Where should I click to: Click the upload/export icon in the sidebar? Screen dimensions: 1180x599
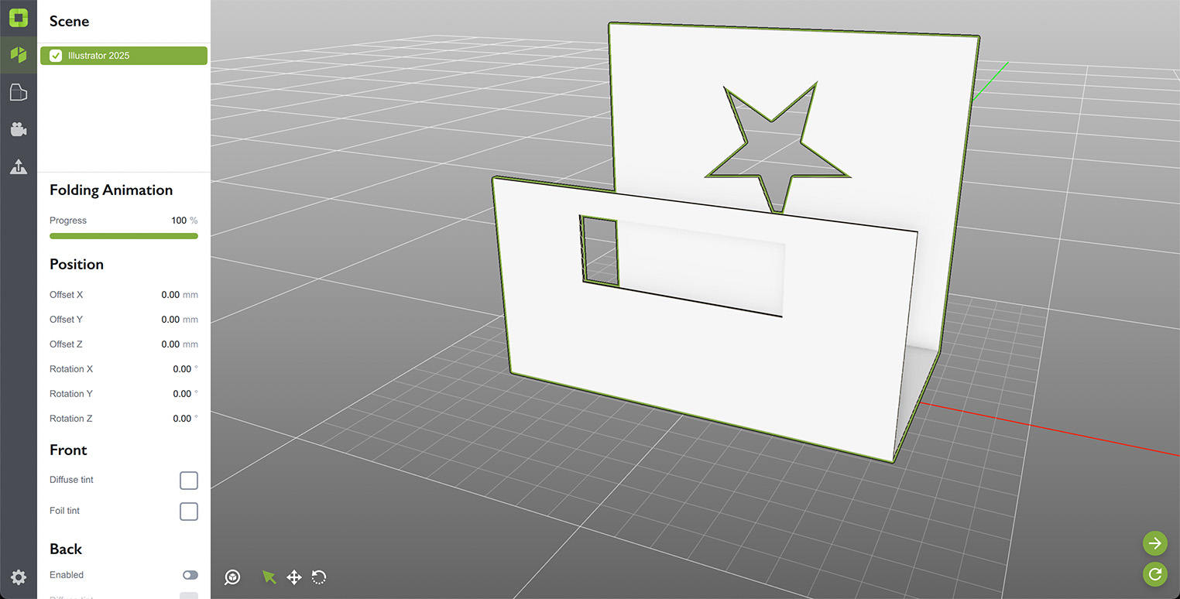pos(18,166)
